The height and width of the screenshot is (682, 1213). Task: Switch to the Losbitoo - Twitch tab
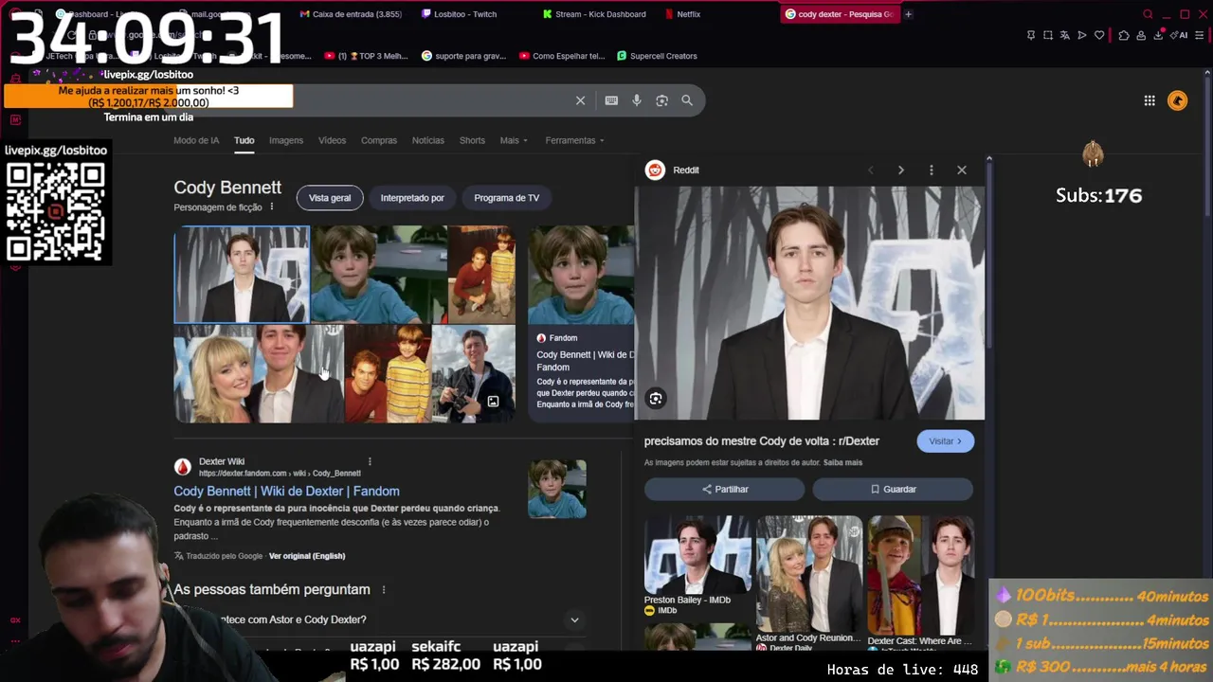464,14
